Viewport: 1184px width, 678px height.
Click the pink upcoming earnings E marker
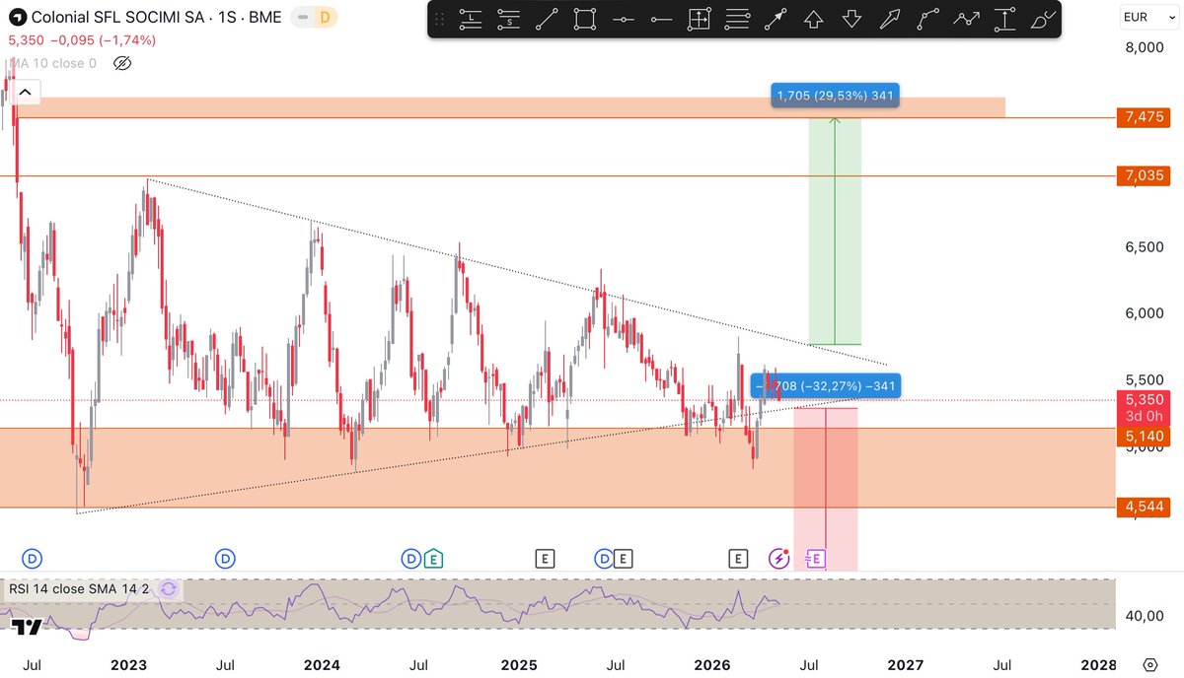pyautogui.click(x=815, y=559)
